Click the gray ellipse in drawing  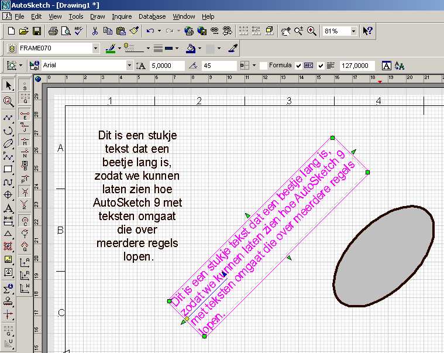click(x=383, y=256)
